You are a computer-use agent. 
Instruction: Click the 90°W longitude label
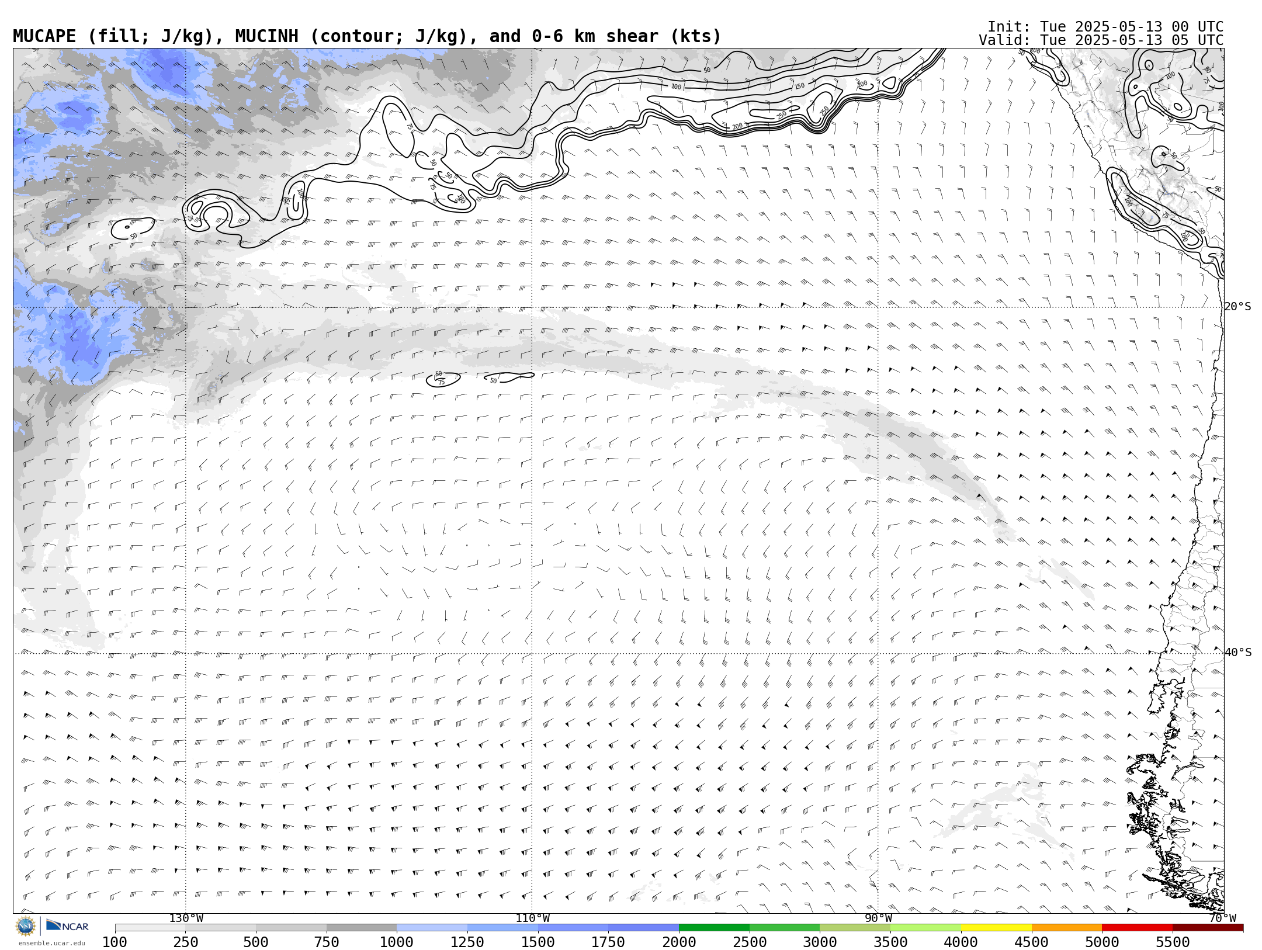pos(878,918)
